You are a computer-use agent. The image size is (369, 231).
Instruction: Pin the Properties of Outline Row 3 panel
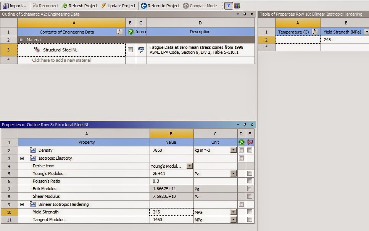245,125
